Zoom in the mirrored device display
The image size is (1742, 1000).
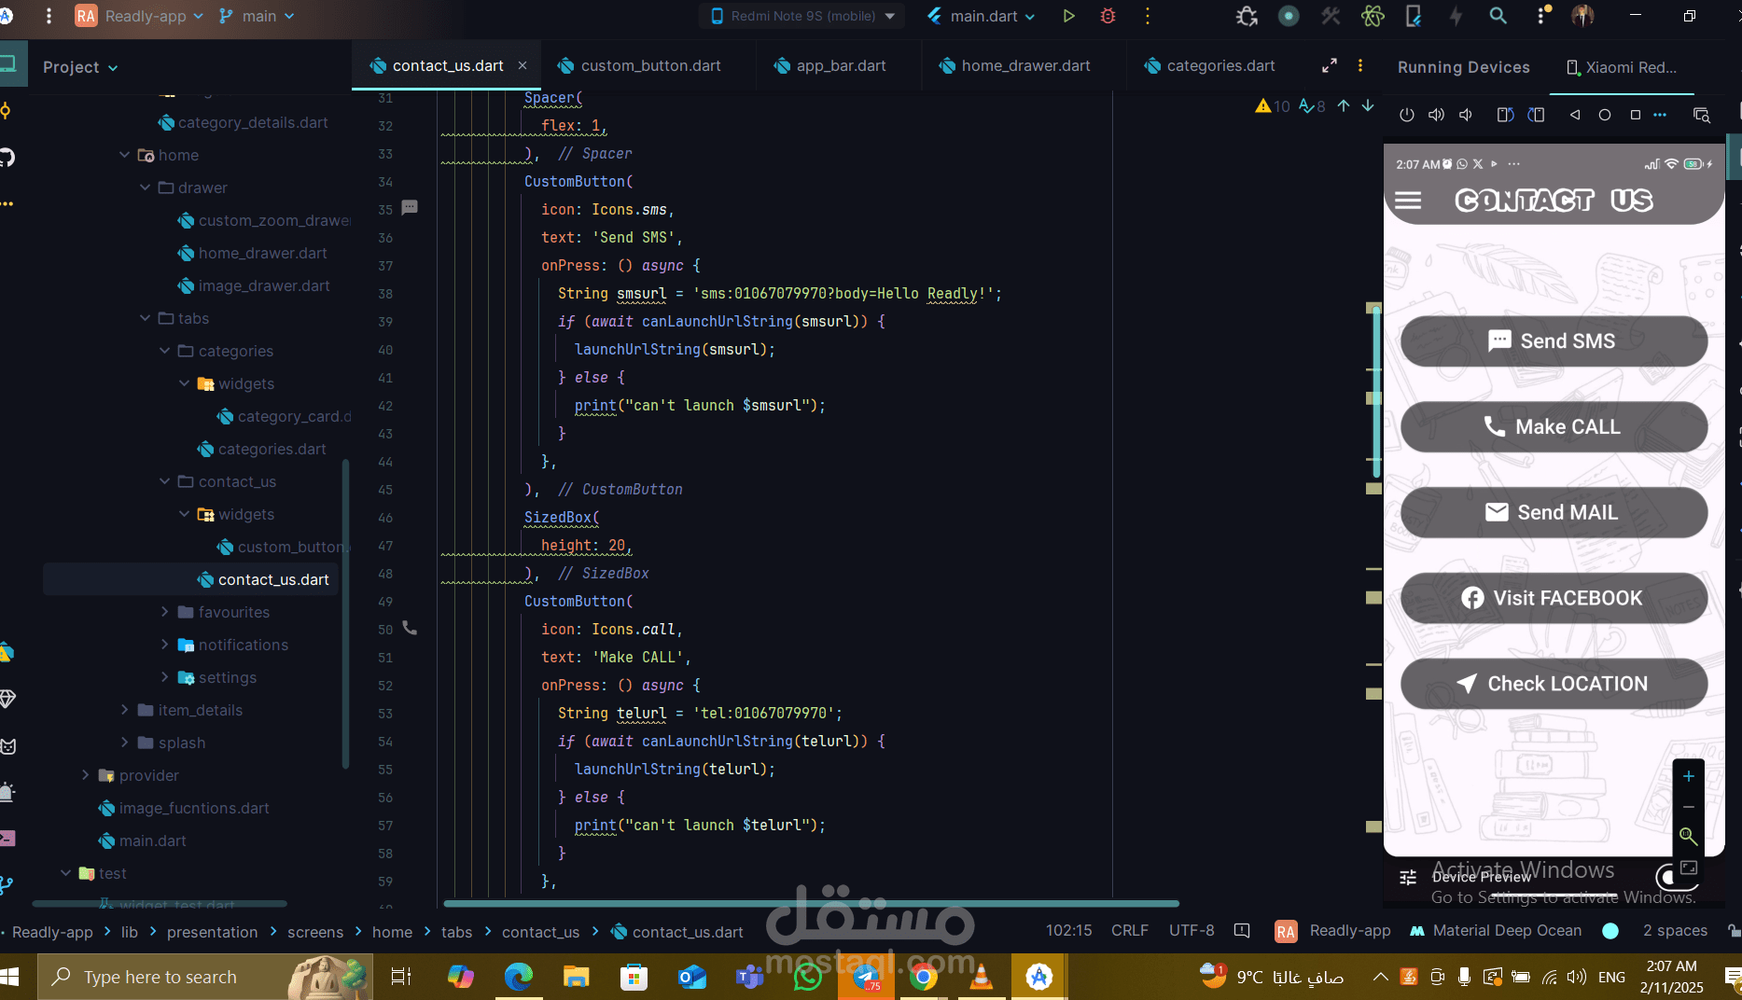[x=1688, y=776]
